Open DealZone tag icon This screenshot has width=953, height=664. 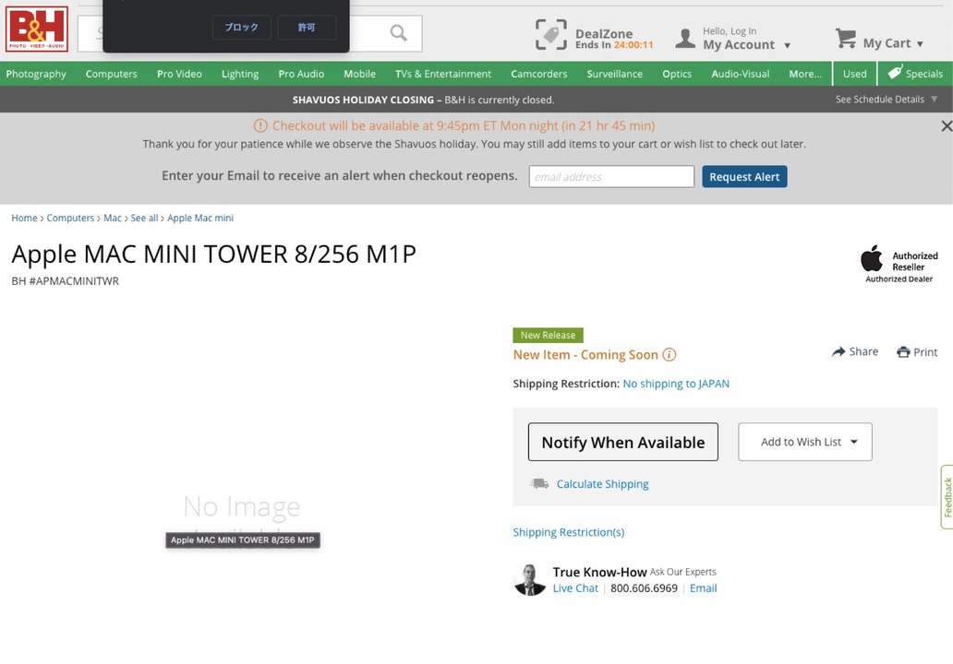550,35
